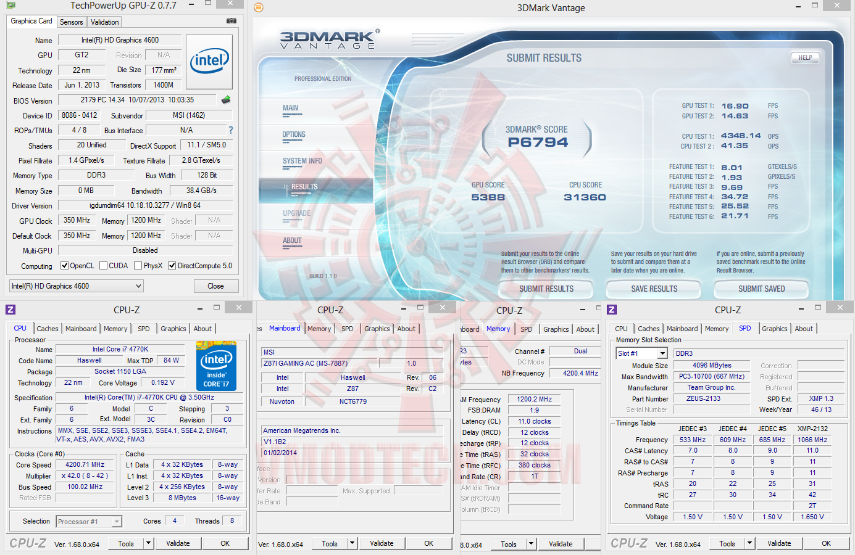
Task: Open the Mainboard tab in the CPU-Z processor window
Action: (81, 329)
